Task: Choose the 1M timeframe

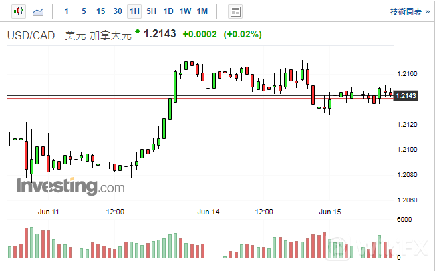Action: click(202, 11)
